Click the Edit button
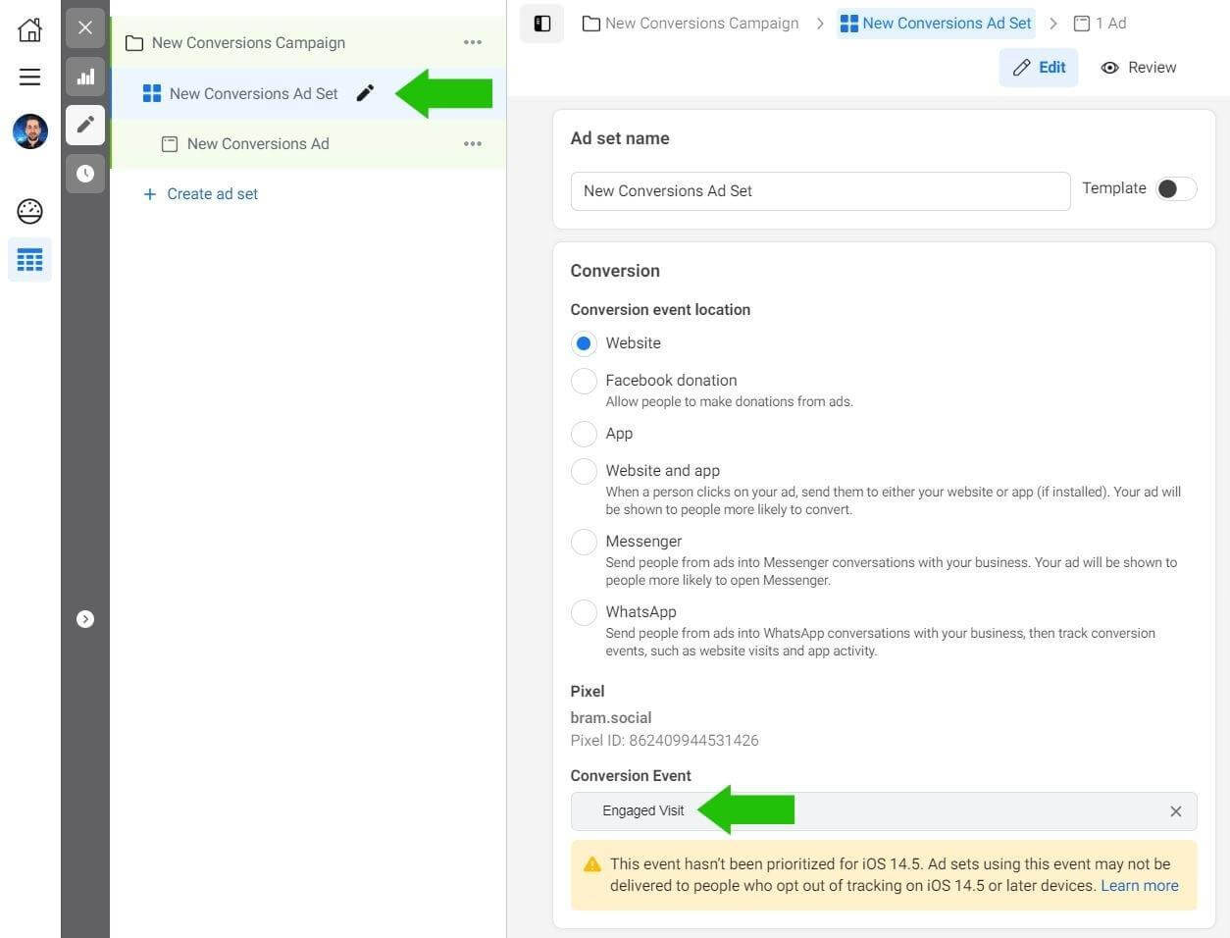This screenshot has width=1230, height=938. 1039,68
